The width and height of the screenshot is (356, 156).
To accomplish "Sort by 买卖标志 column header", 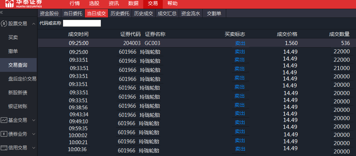I will point(235,34).
